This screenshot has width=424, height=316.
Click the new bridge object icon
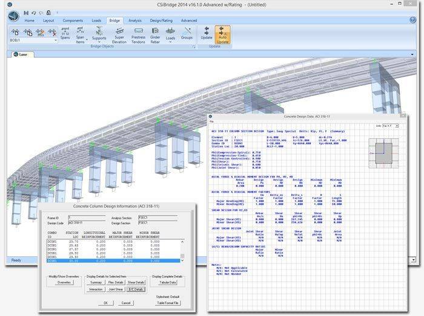[x=15, y=33]
